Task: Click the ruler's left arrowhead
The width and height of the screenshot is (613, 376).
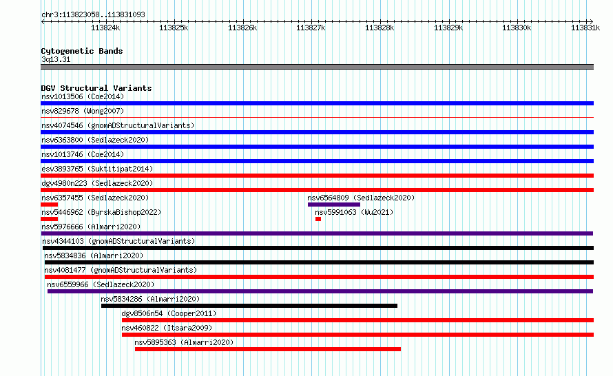Action: point(43,21)
